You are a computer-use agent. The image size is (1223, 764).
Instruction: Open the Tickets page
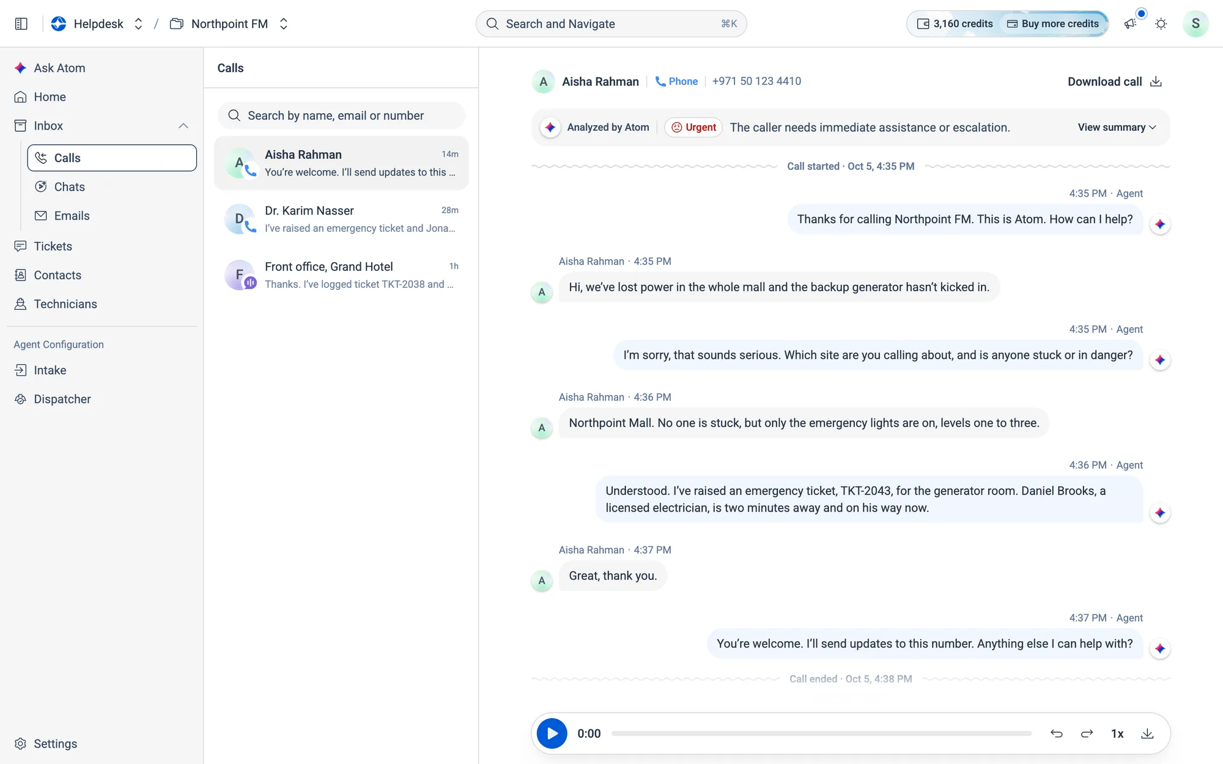coord(43,246)
